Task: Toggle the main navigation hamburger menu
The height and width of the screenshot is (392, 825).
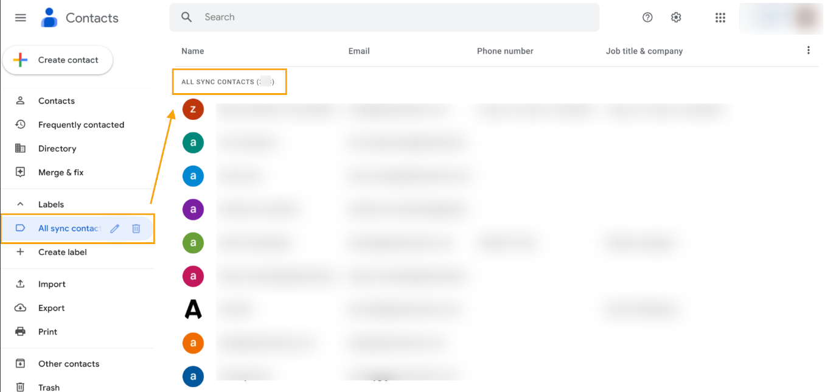Action: 20,17
